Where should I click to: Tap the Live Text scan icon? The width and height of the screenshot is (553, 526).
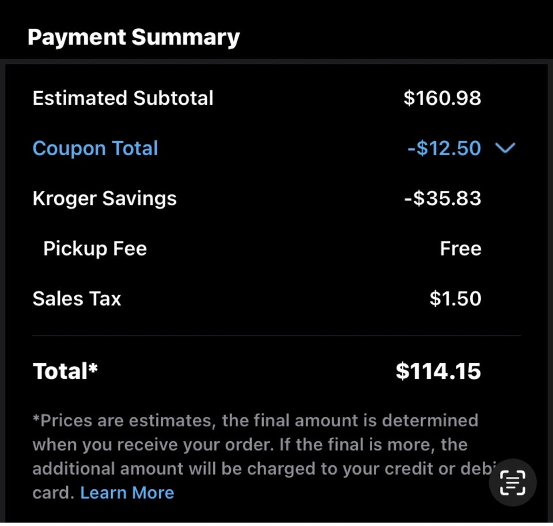coord(513,483)
